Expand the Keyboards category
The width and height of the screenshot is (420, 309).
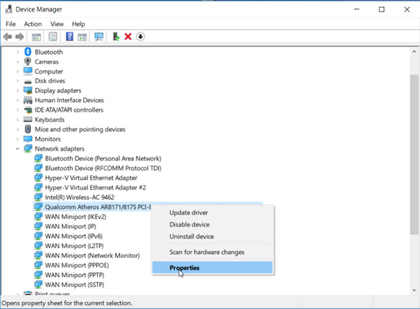point(17,120)
